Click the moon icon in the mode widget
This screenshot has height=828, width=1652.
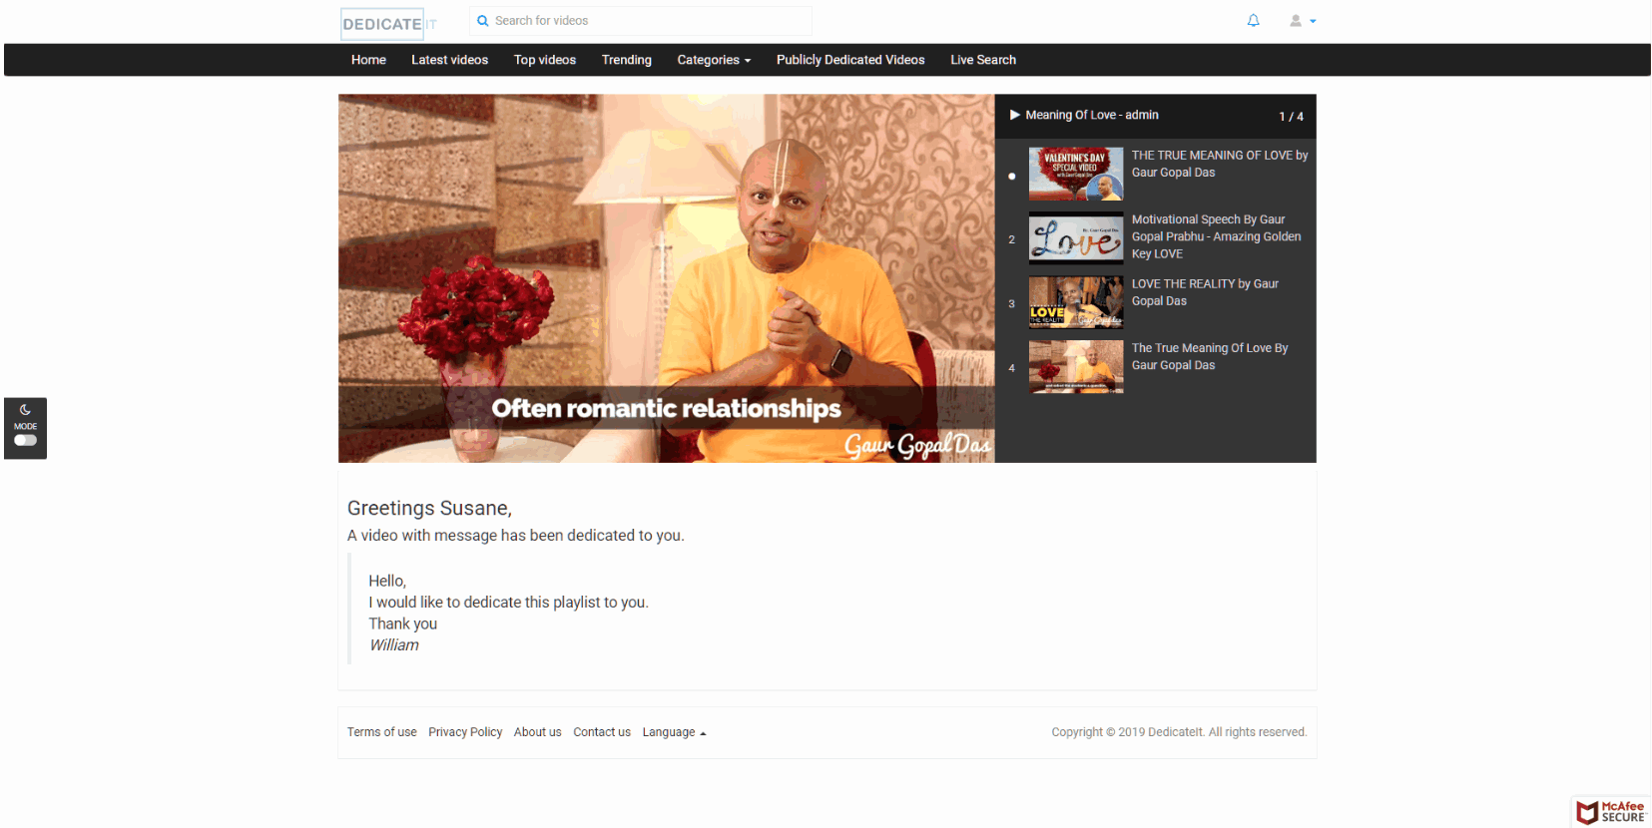(x=25, y=410)
